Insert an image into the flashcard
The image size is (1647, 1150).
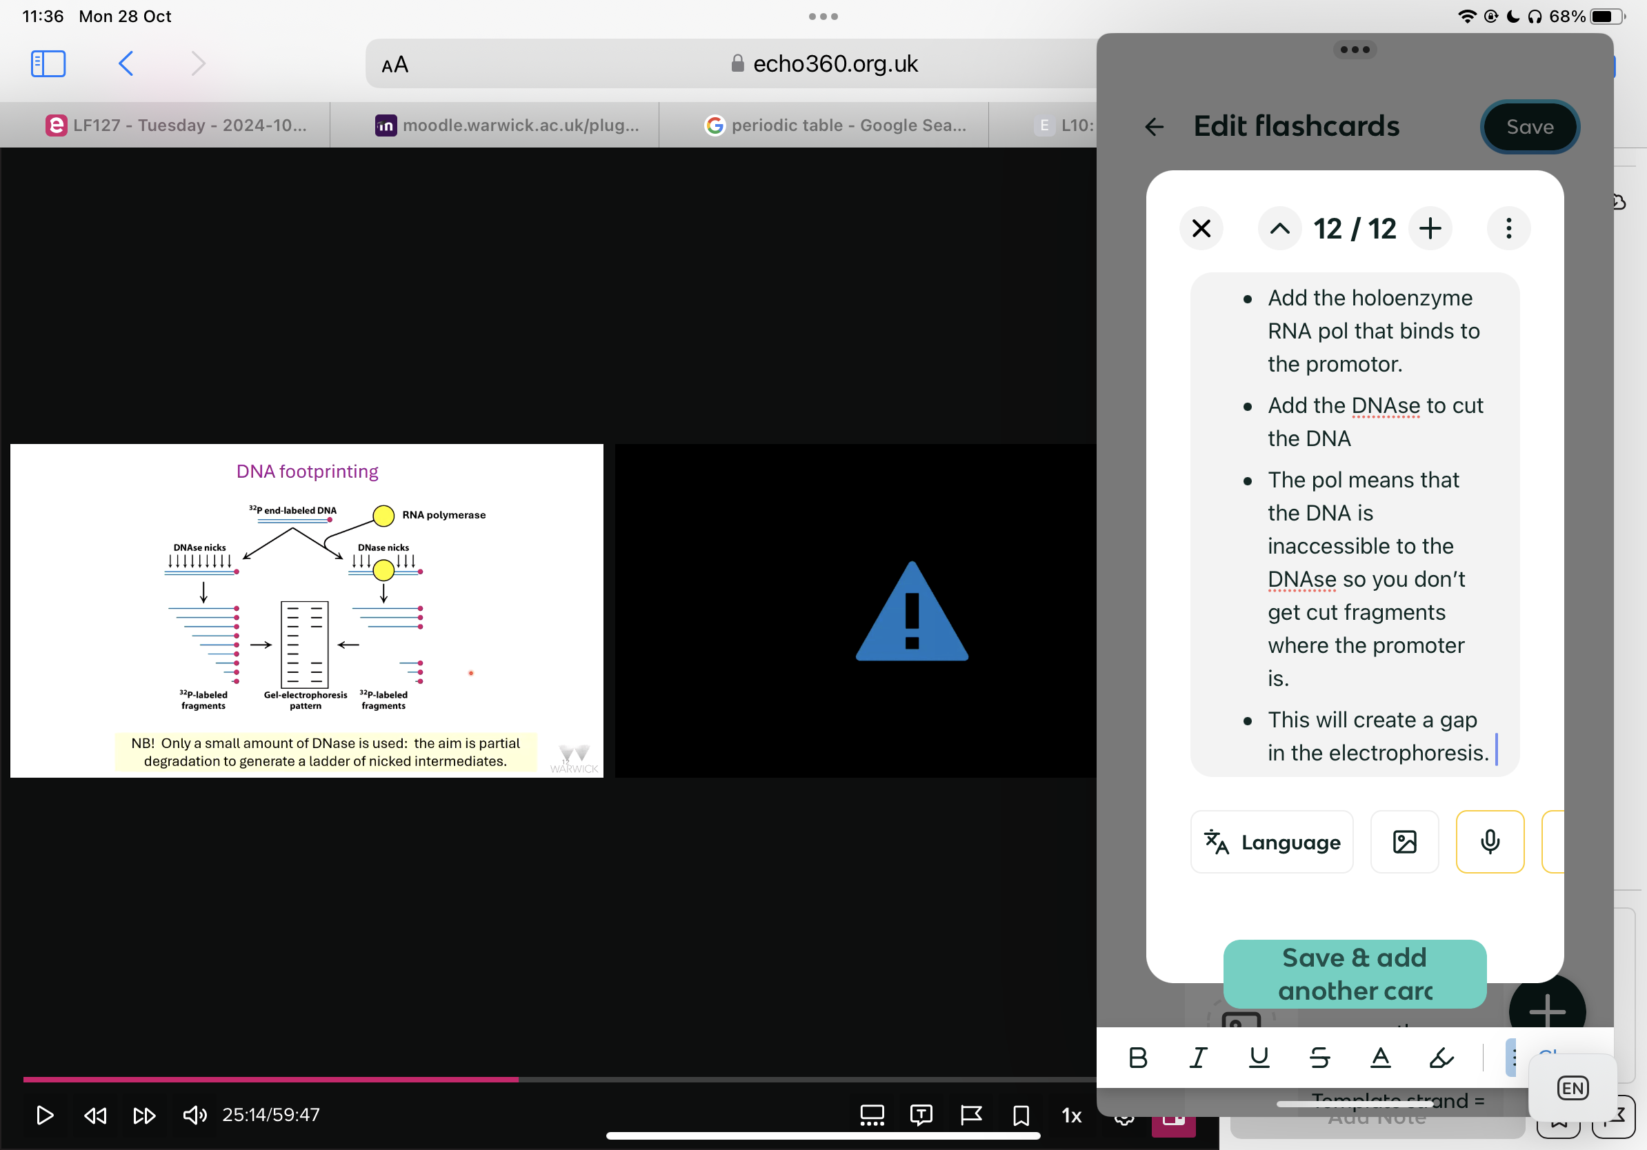[x=1404, y=842]
